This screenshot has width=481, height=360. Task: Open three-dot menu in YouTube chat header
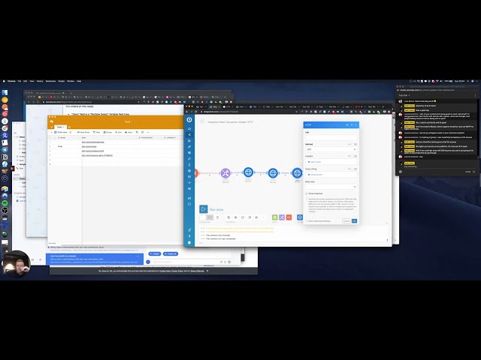click(476, 95)
